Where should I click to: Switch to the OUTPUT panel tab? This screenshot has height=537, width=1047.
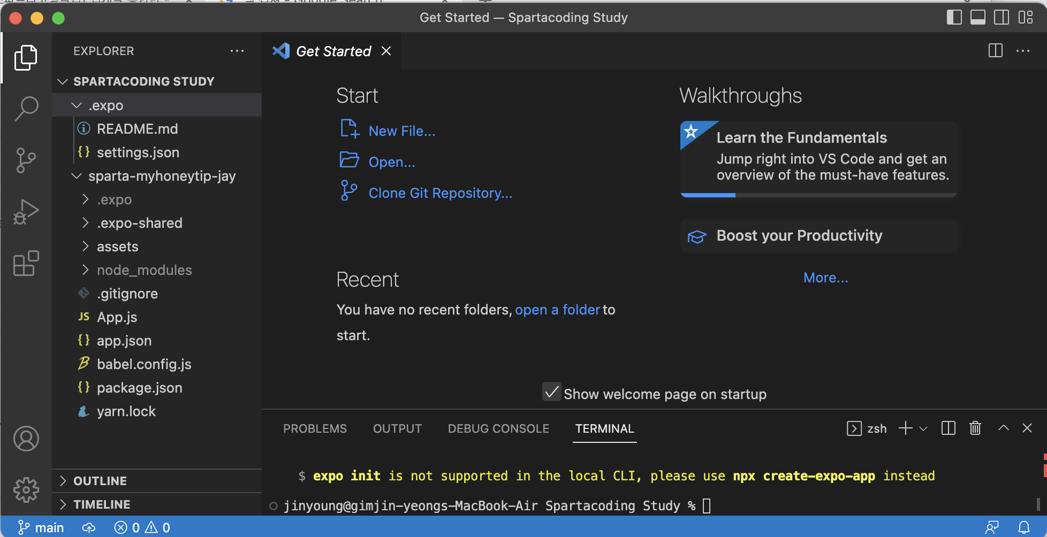(x=397, y=428)
